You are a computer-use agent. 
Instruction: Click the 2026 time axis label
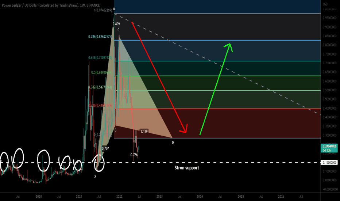click(x=281, y=197)
